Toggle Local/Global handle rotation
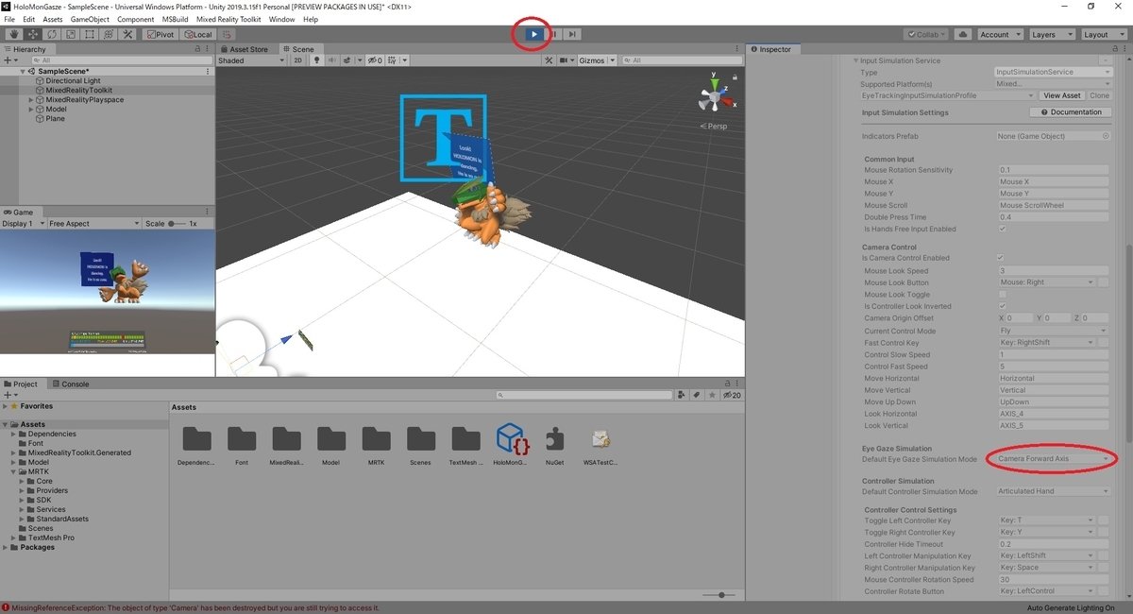The width and height of the screenshot is (1133, 614). (x=197, y=34)
